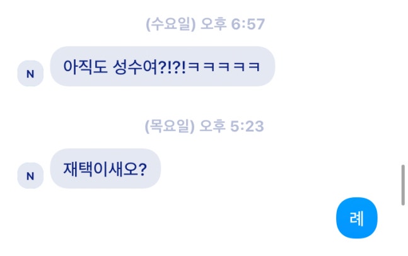Click the Wednesday 오후 6:57 timestamp
The height and width of the screenshot is (256, 408).
click(205, 24)
